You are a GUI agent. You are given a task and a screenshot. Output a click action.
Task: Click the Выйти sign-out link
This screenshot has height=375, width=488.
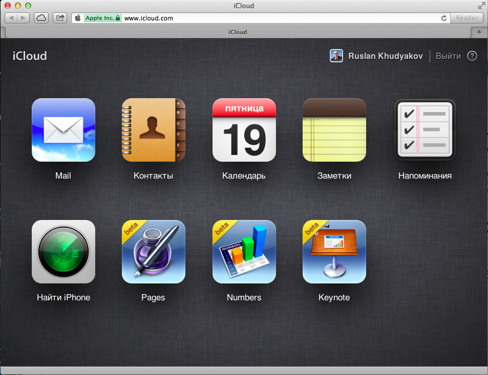(x=448, y=56)
